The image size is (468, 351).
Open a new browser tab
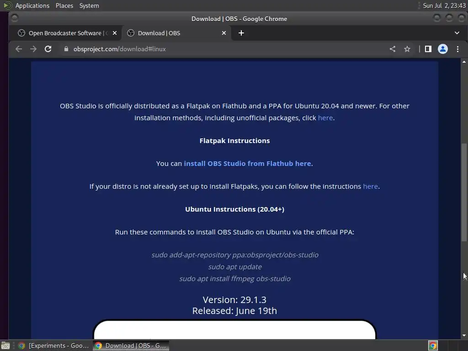(241, 33)
